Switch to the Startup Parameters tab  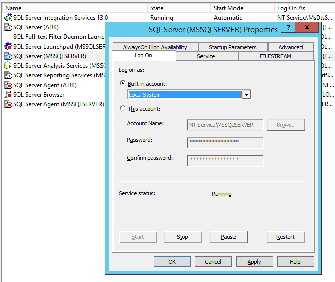click(x=232, y=47)
